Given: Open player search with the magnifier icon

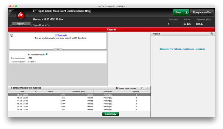Looking at the screenshot, I should click(x=212, y=33).
